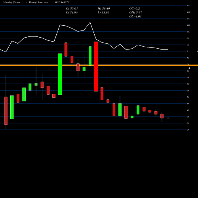The width and height of the screenshot is (198, 198).
Task: Open the MunafaSutra.com label
Action: (38, 2)
